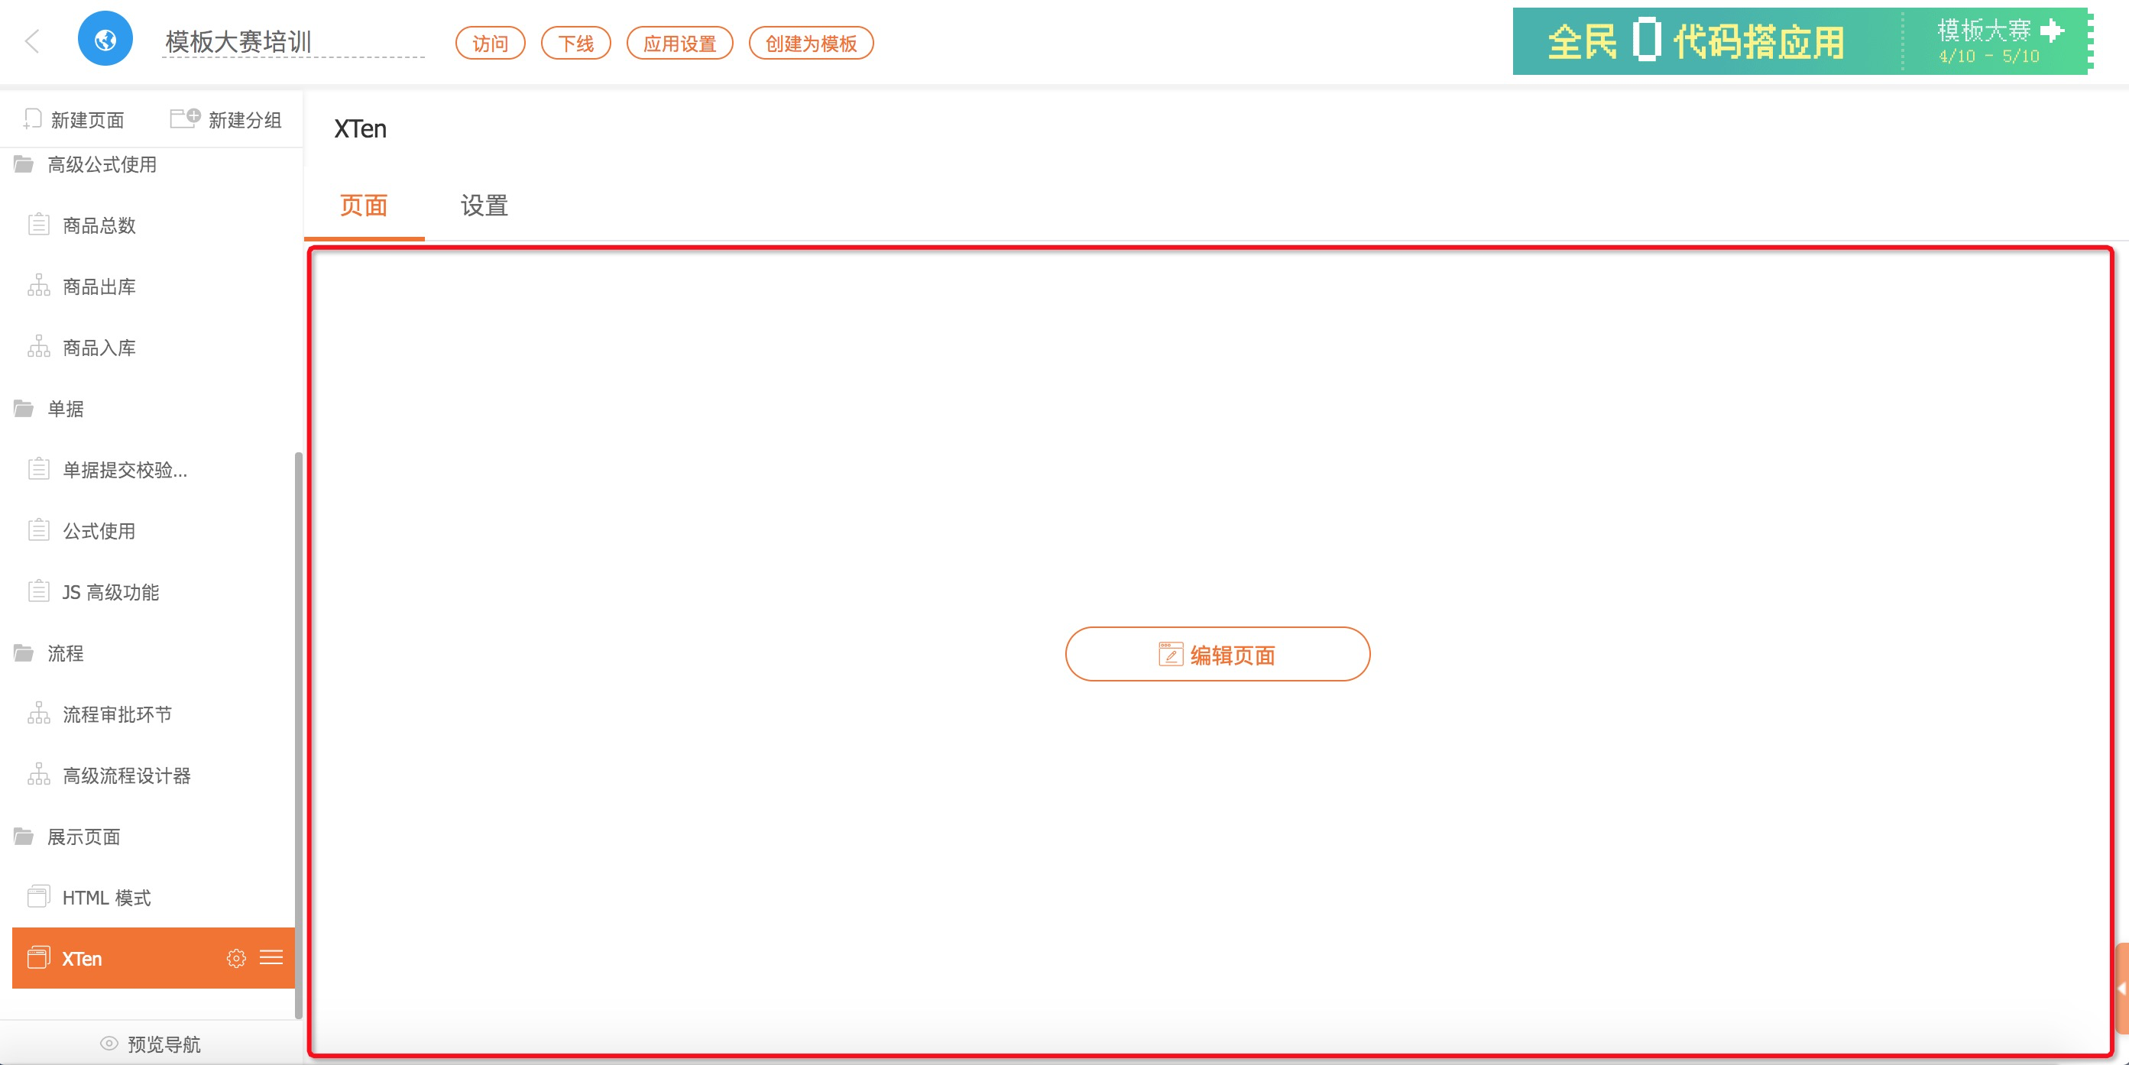Switch to the 设置 tab
The image size is (2129, 1065).
(484, 206)
